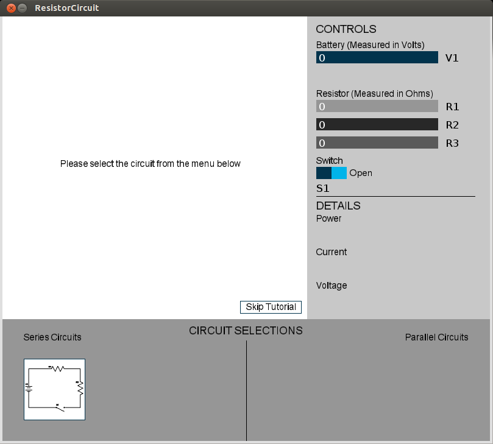Select the series circuit thumbnail
This screenshot has height=444, width=493.
point(54,389)
